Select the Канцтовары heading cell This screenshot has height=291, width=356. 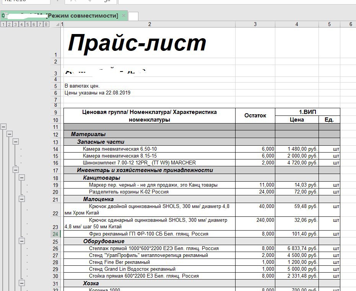coord(150,177)
